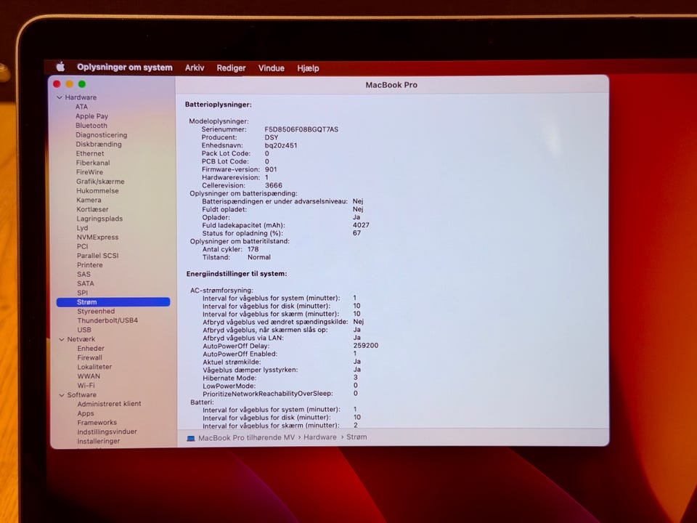
Task: Click the 'Energiindstillinger til system' heading
Action: coord(237,274)
